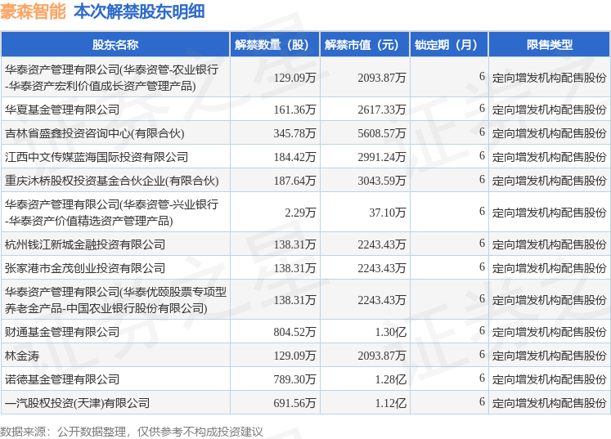The height and width of the screenshot is (439, 611).
Task: Click the value 2.29万
Action: pos(300,213)
